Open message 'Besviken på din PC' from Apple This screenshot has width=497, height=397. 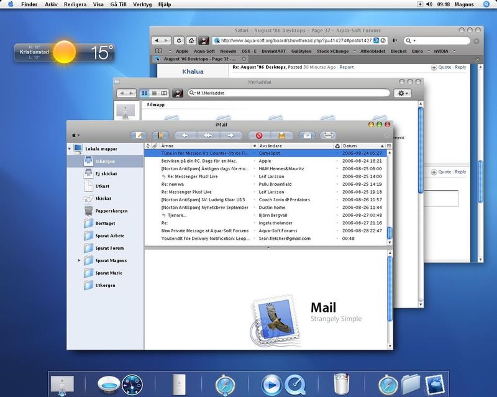click(266, 161)
